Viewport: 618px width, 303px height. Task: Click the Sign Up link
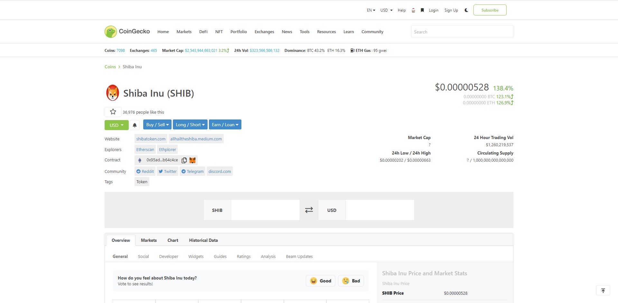(x=451, y=10)
